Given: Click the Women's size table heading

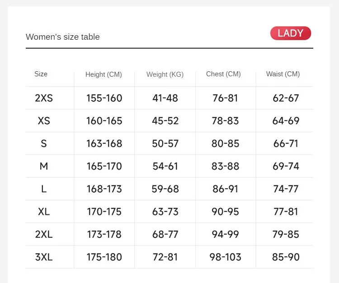Looking at the screenshot, I should [x=63, y=37].
